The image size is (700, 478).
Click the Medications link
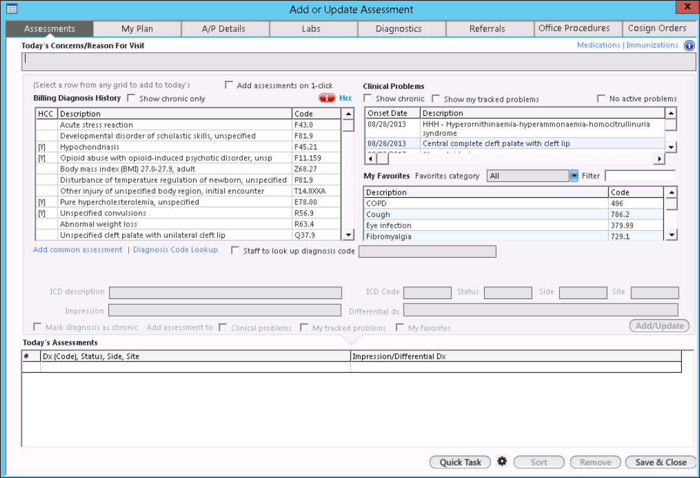598,45
